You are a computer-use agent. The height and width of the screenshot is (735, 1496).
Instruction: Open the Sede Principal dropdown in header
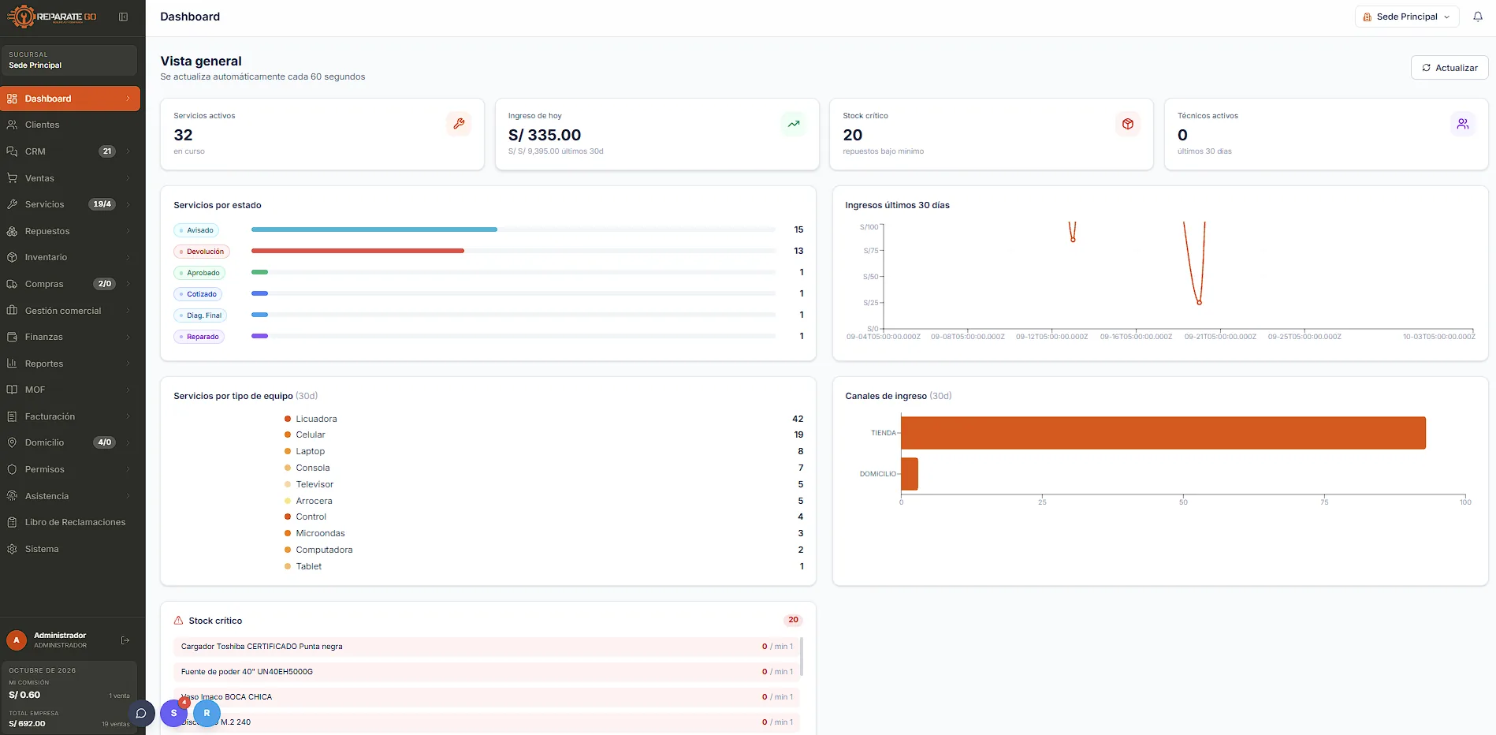(1407, 17)
